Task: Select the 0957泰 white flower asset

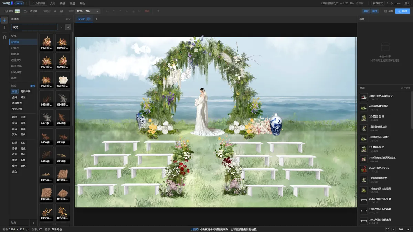Action: [63, 80]
